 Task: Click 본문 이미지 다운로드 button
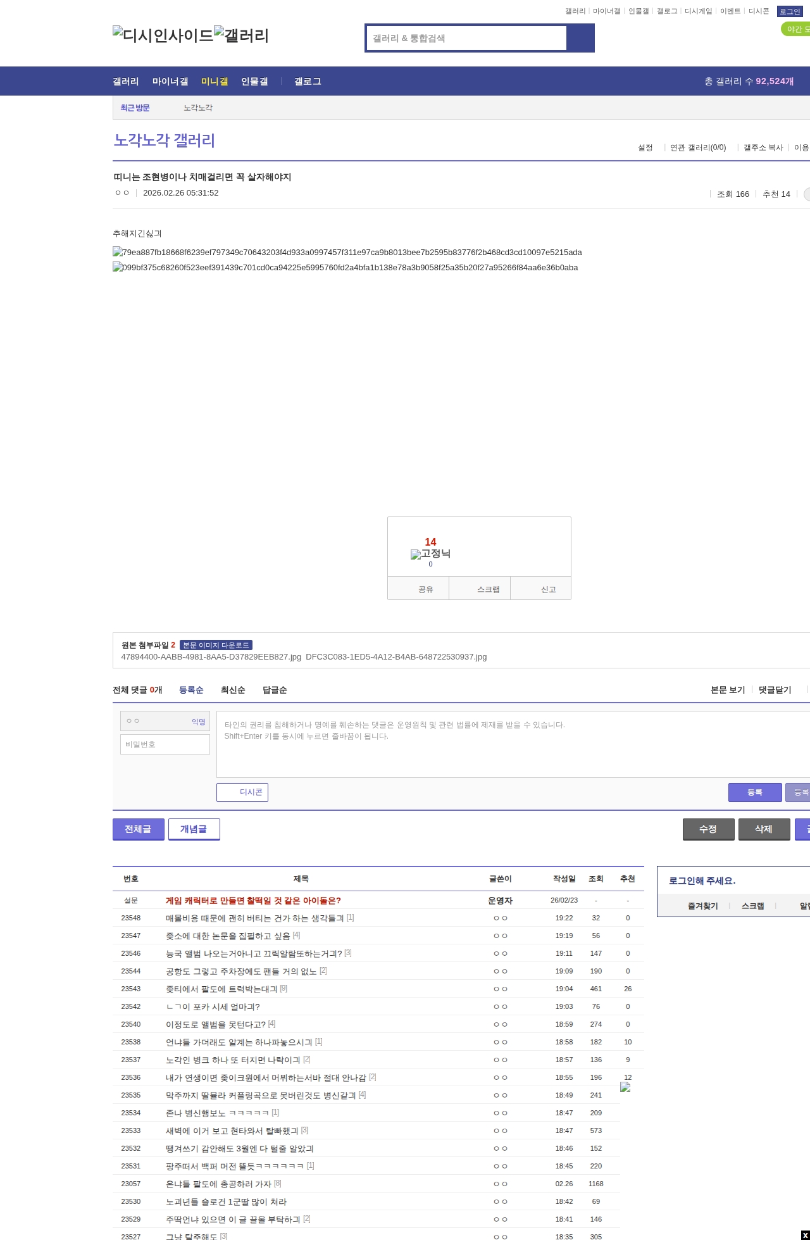pos(216,645)
